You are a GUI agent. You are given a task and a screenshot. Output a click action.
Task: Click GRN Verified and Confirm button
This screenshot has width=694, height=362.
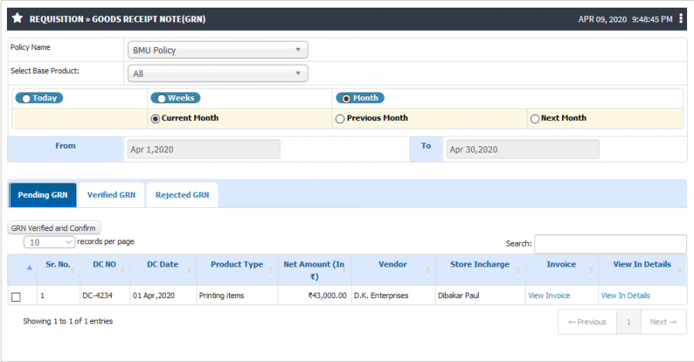[x=54, y=228]
